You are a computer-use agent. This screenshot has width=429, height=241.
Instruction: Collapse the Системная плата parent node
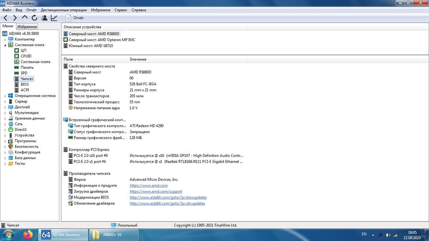(5, 45)
